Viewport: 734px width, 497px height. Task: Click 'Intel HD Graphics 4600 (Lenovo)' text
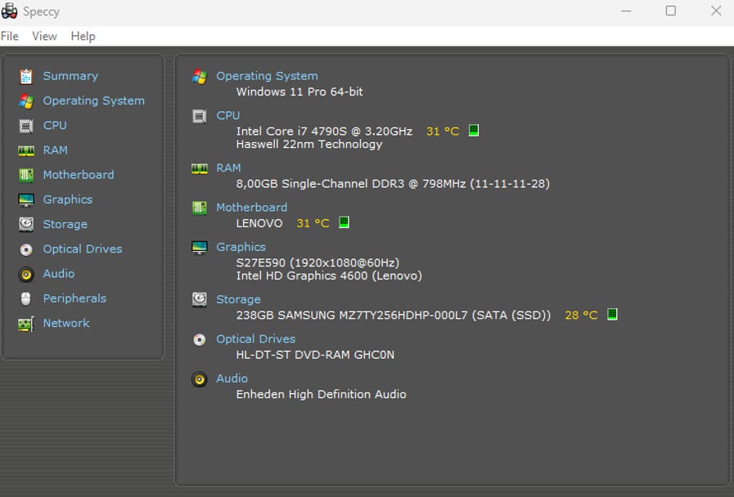point(329,275)
